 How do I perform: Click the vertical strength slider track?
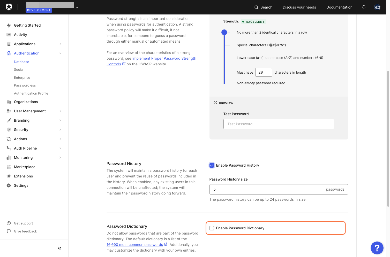pos(224,59)
